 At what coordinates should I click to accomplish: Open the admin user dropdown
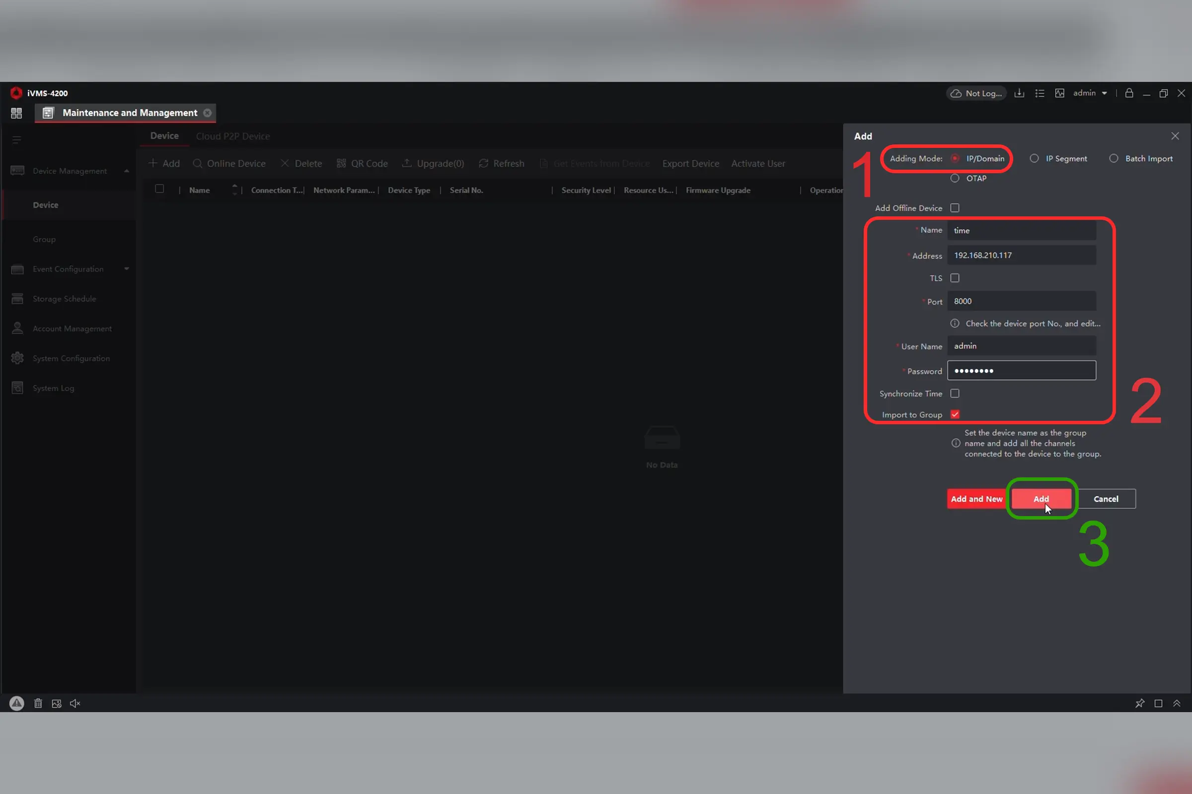point(1090,93)
